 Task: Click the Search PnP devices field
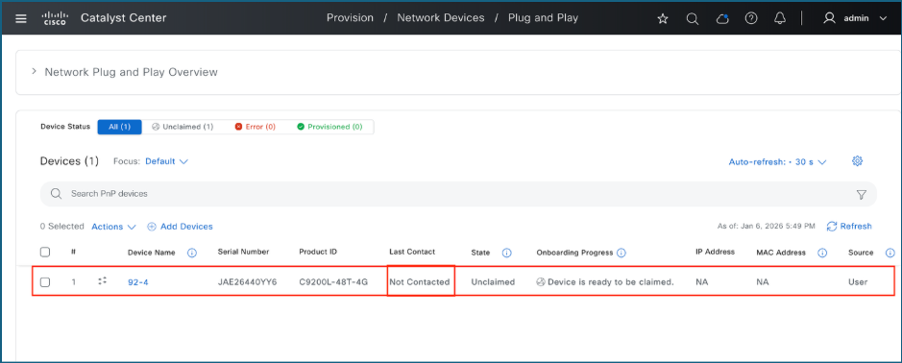pos(458,194)
